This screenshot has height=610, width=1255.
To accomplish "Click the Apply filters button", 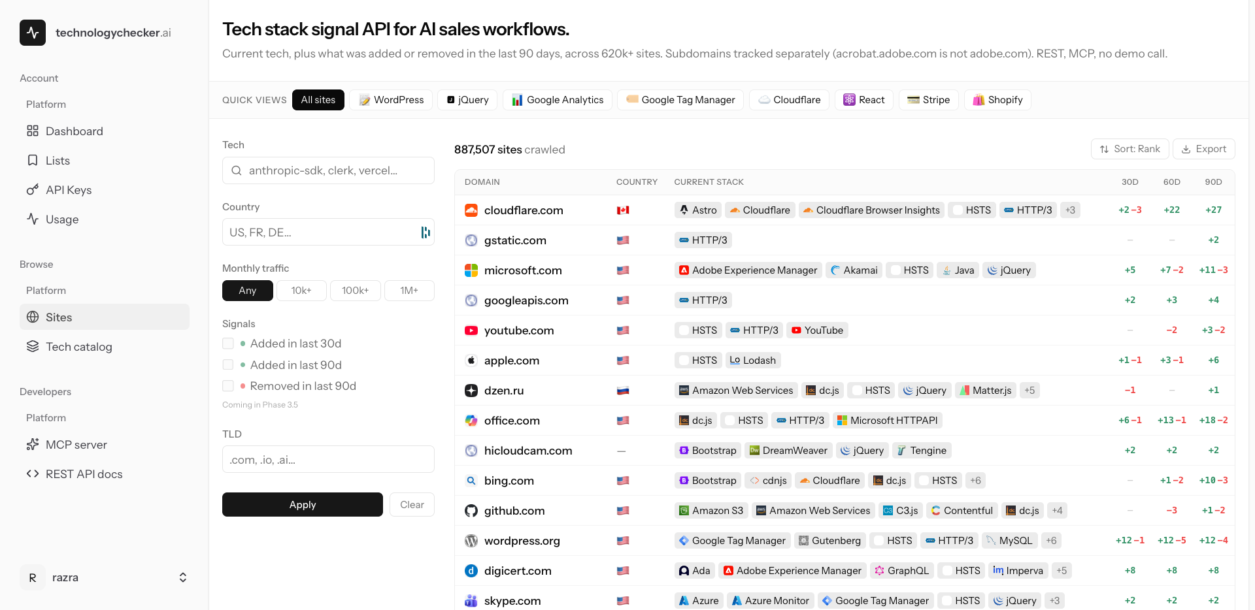I will tap(303, 505).
